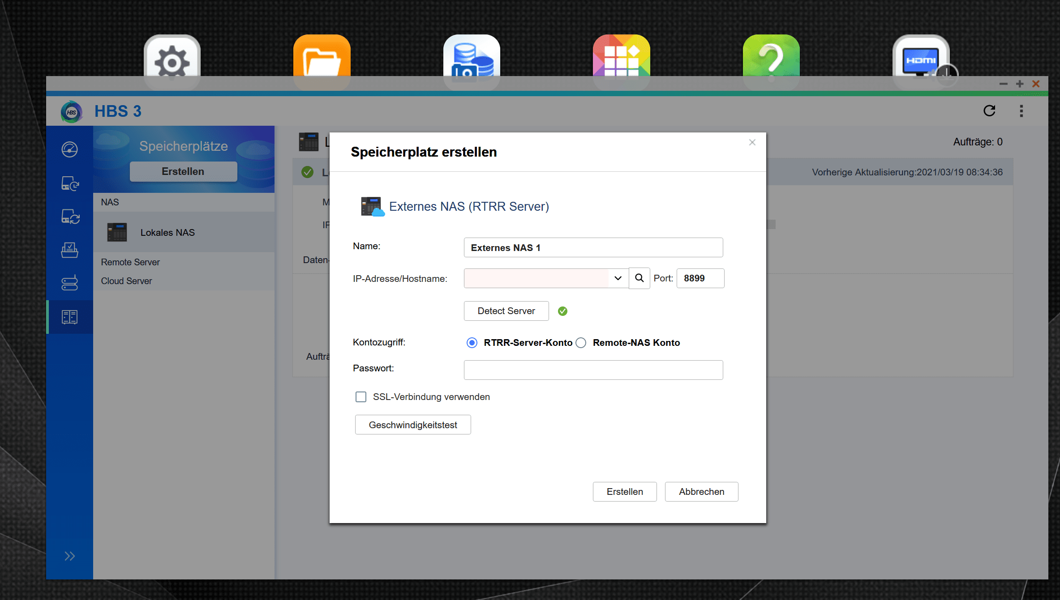Click the Name field Externes NAS 1
Screen dimensions: 1060x600
click(x=593, y=247)
